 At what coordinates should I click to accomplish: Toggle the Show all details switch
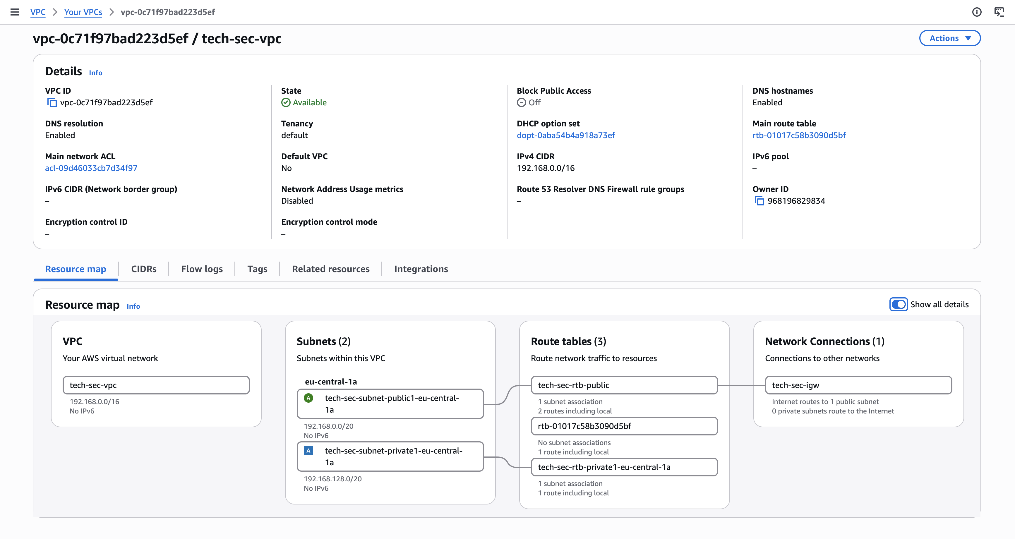(899, 304)
